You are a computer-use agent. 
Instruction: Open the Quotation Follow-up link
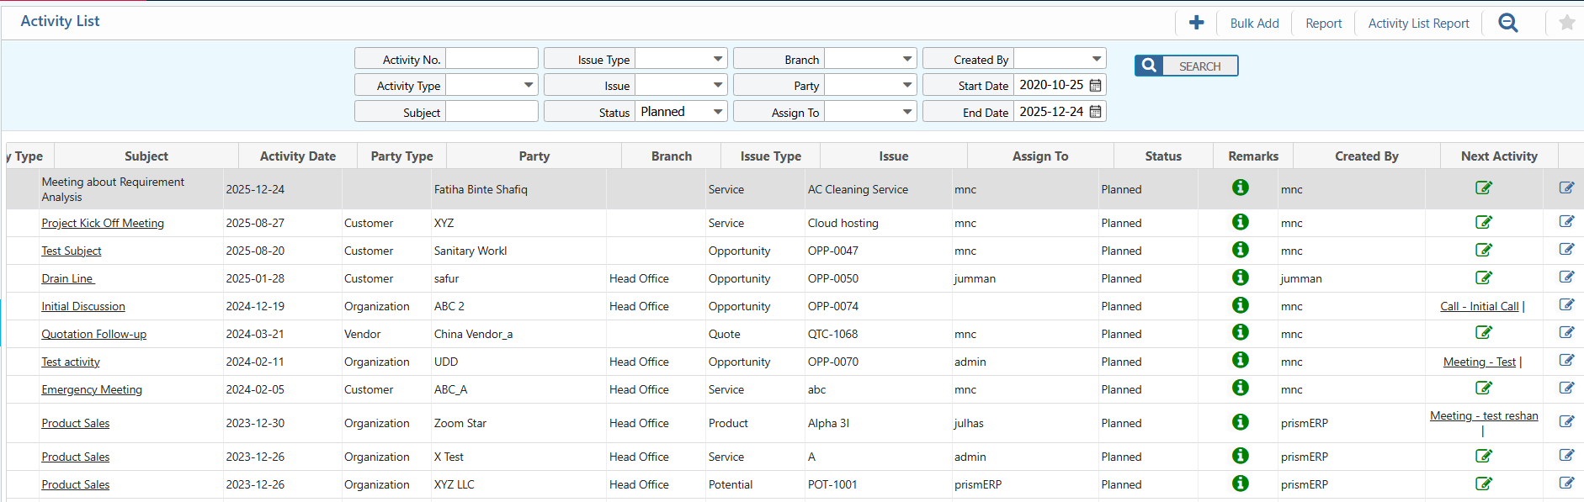click(x=93, y=334)
